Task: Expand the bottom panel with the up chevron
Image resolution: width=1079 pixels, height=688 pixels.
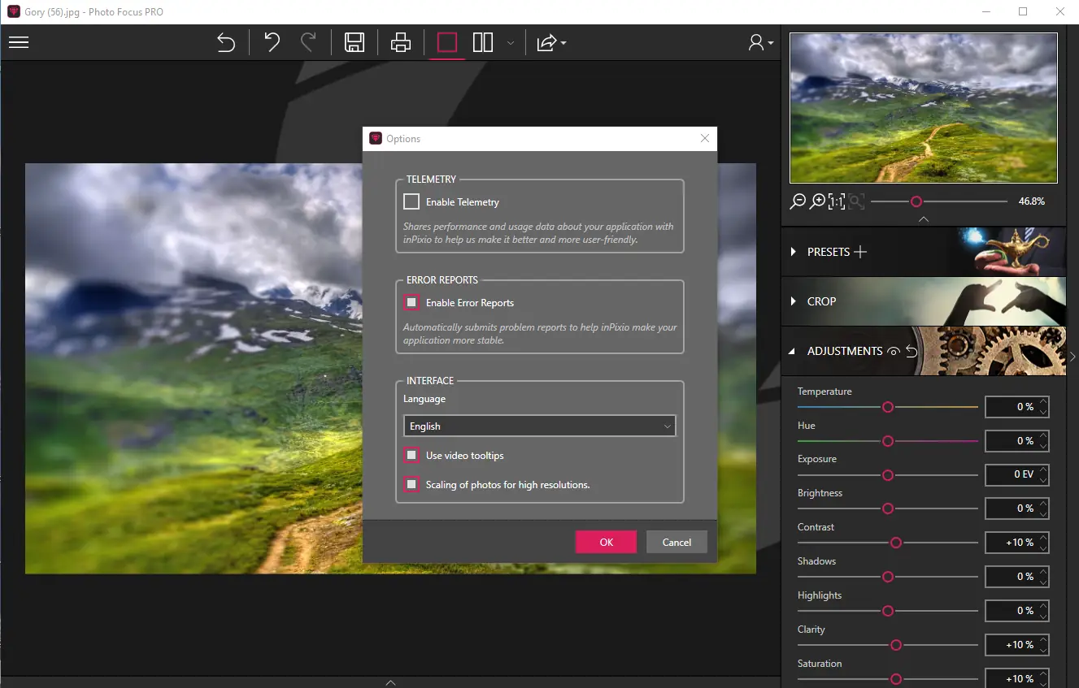Action: (390, 682)
